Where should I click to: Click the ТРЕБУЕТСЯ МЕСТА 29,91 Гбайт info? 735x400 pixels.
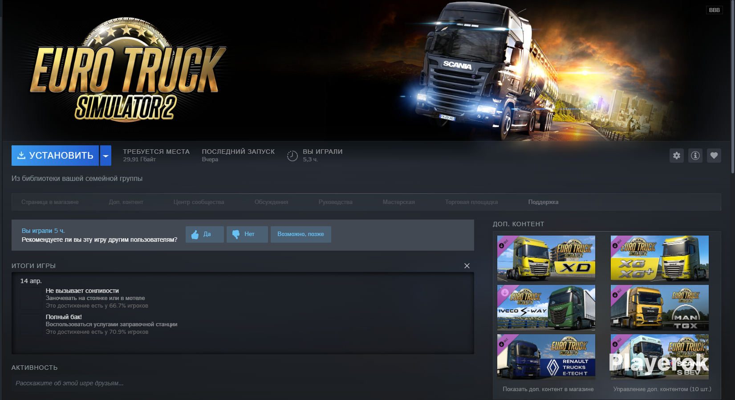(x=156, y=155)
